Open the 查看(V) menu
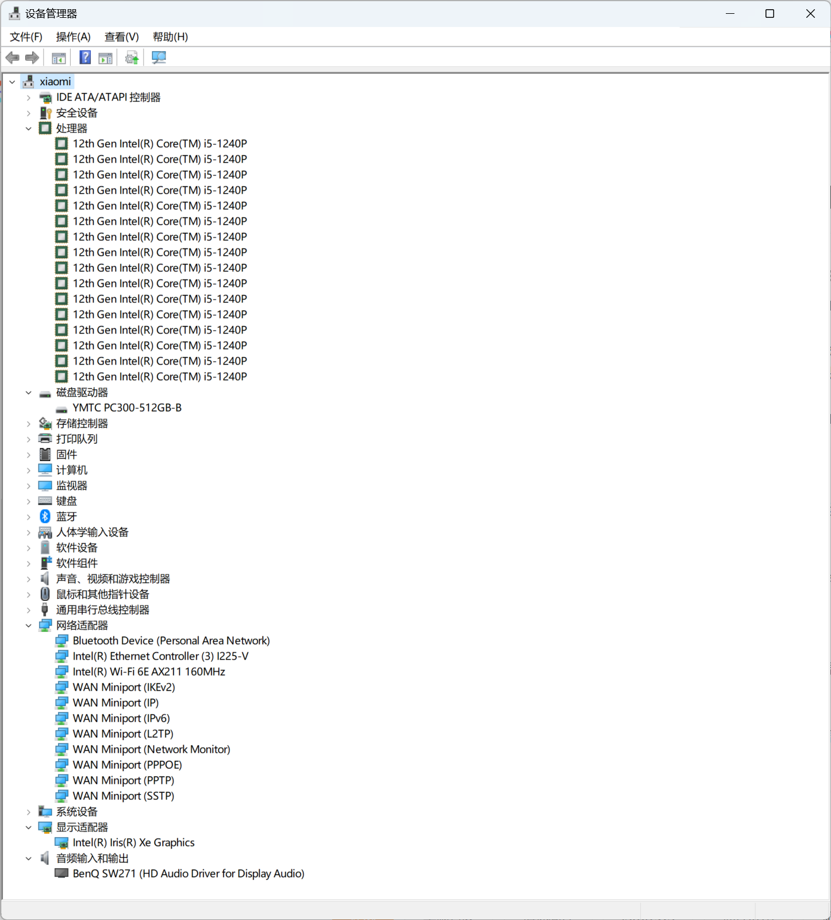The height and width of the screenshot is (920, 831). click(121, 37)
